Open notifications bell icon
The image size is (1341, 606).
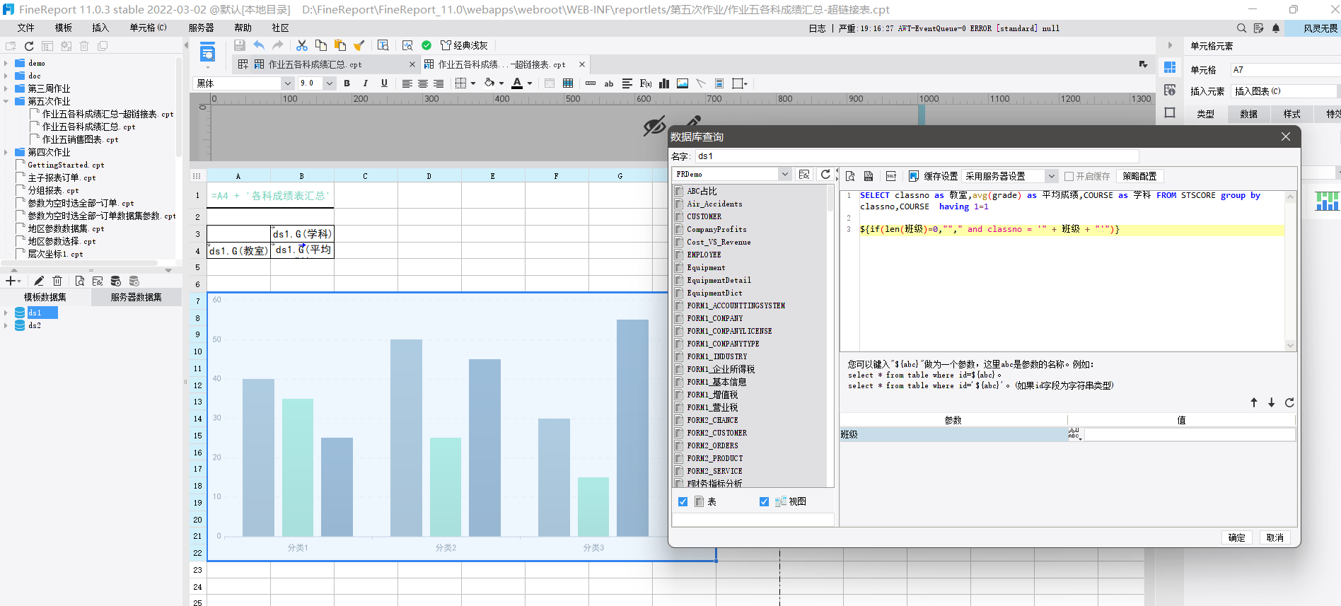1276,28
